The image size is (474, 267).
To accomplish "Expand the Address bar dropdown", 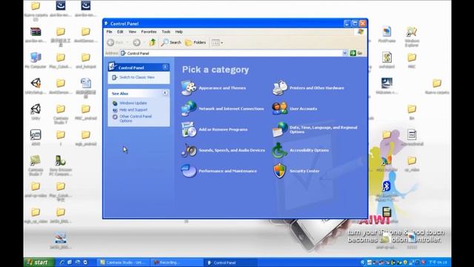I will 344,53.
